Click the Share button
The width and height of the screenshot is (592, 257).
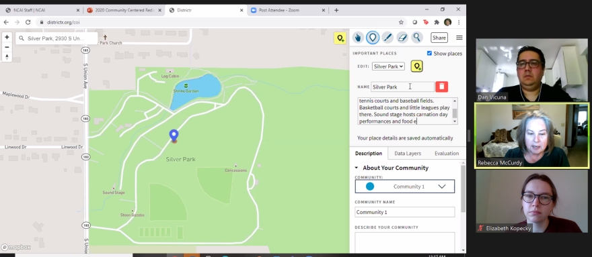pos(439,38)
